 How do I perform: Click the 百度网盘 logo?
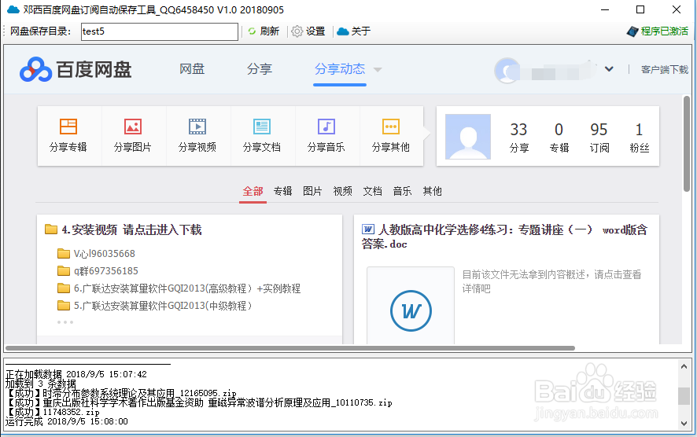[x=76, y=69]
